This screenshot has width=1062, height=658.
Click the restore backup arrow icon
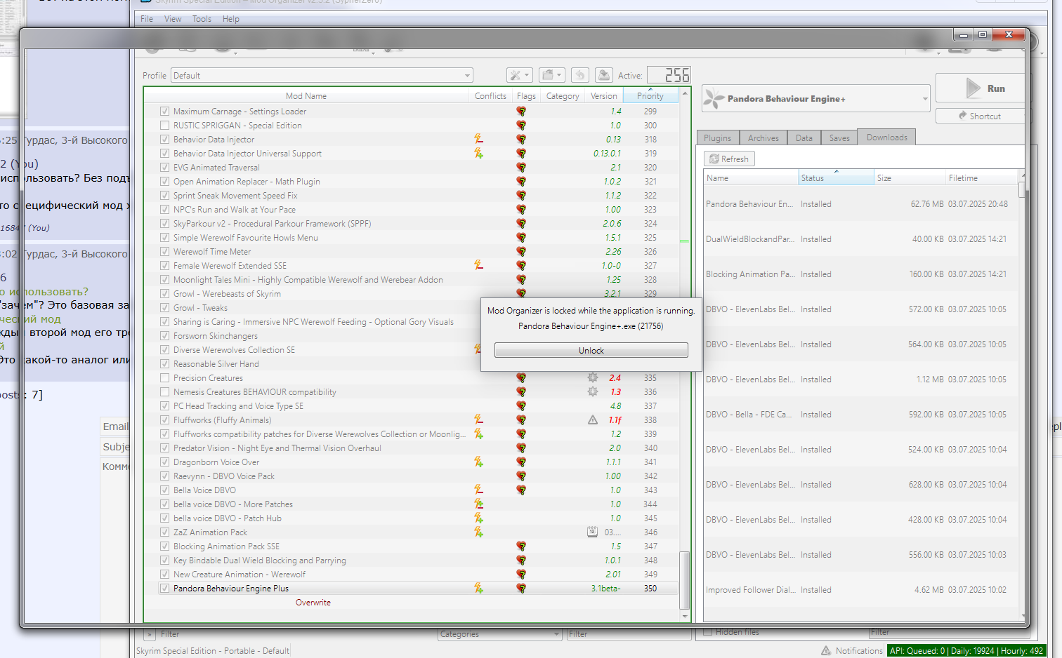[579, 75]
